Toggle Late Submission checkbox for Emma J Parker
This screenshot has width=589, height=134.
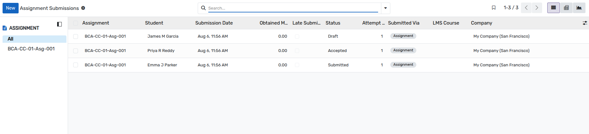297,65
